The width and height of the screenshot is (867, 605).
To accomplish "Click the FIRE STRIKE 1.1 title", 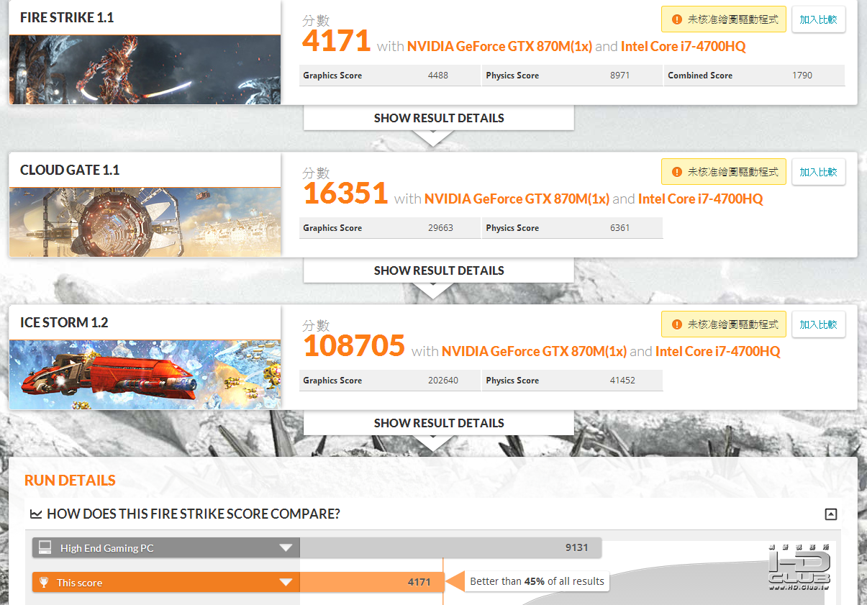I will [67, 17].
